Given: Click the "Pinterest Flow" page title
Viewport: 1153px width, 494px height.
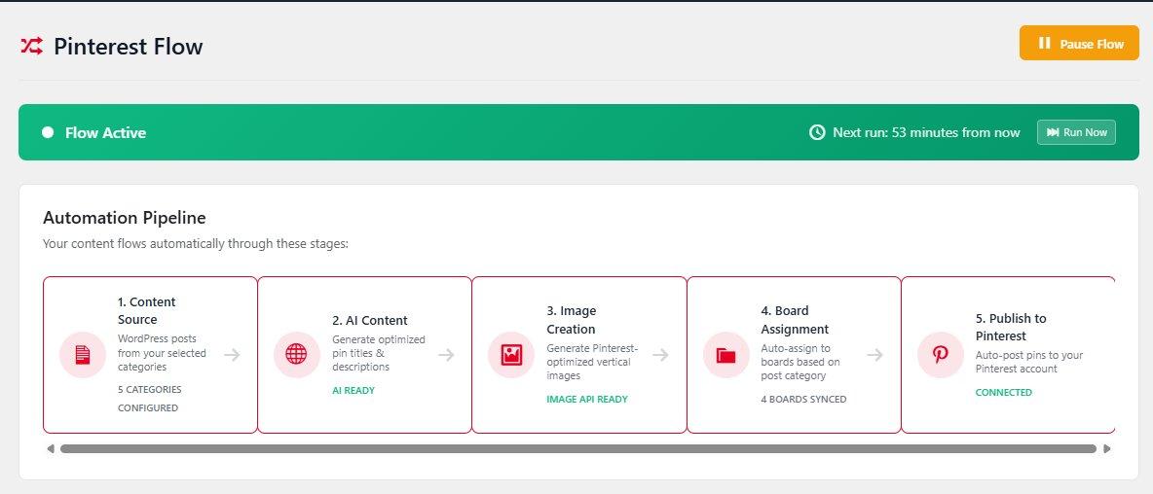Looking at the screenshot, I should tap(128, 47).
